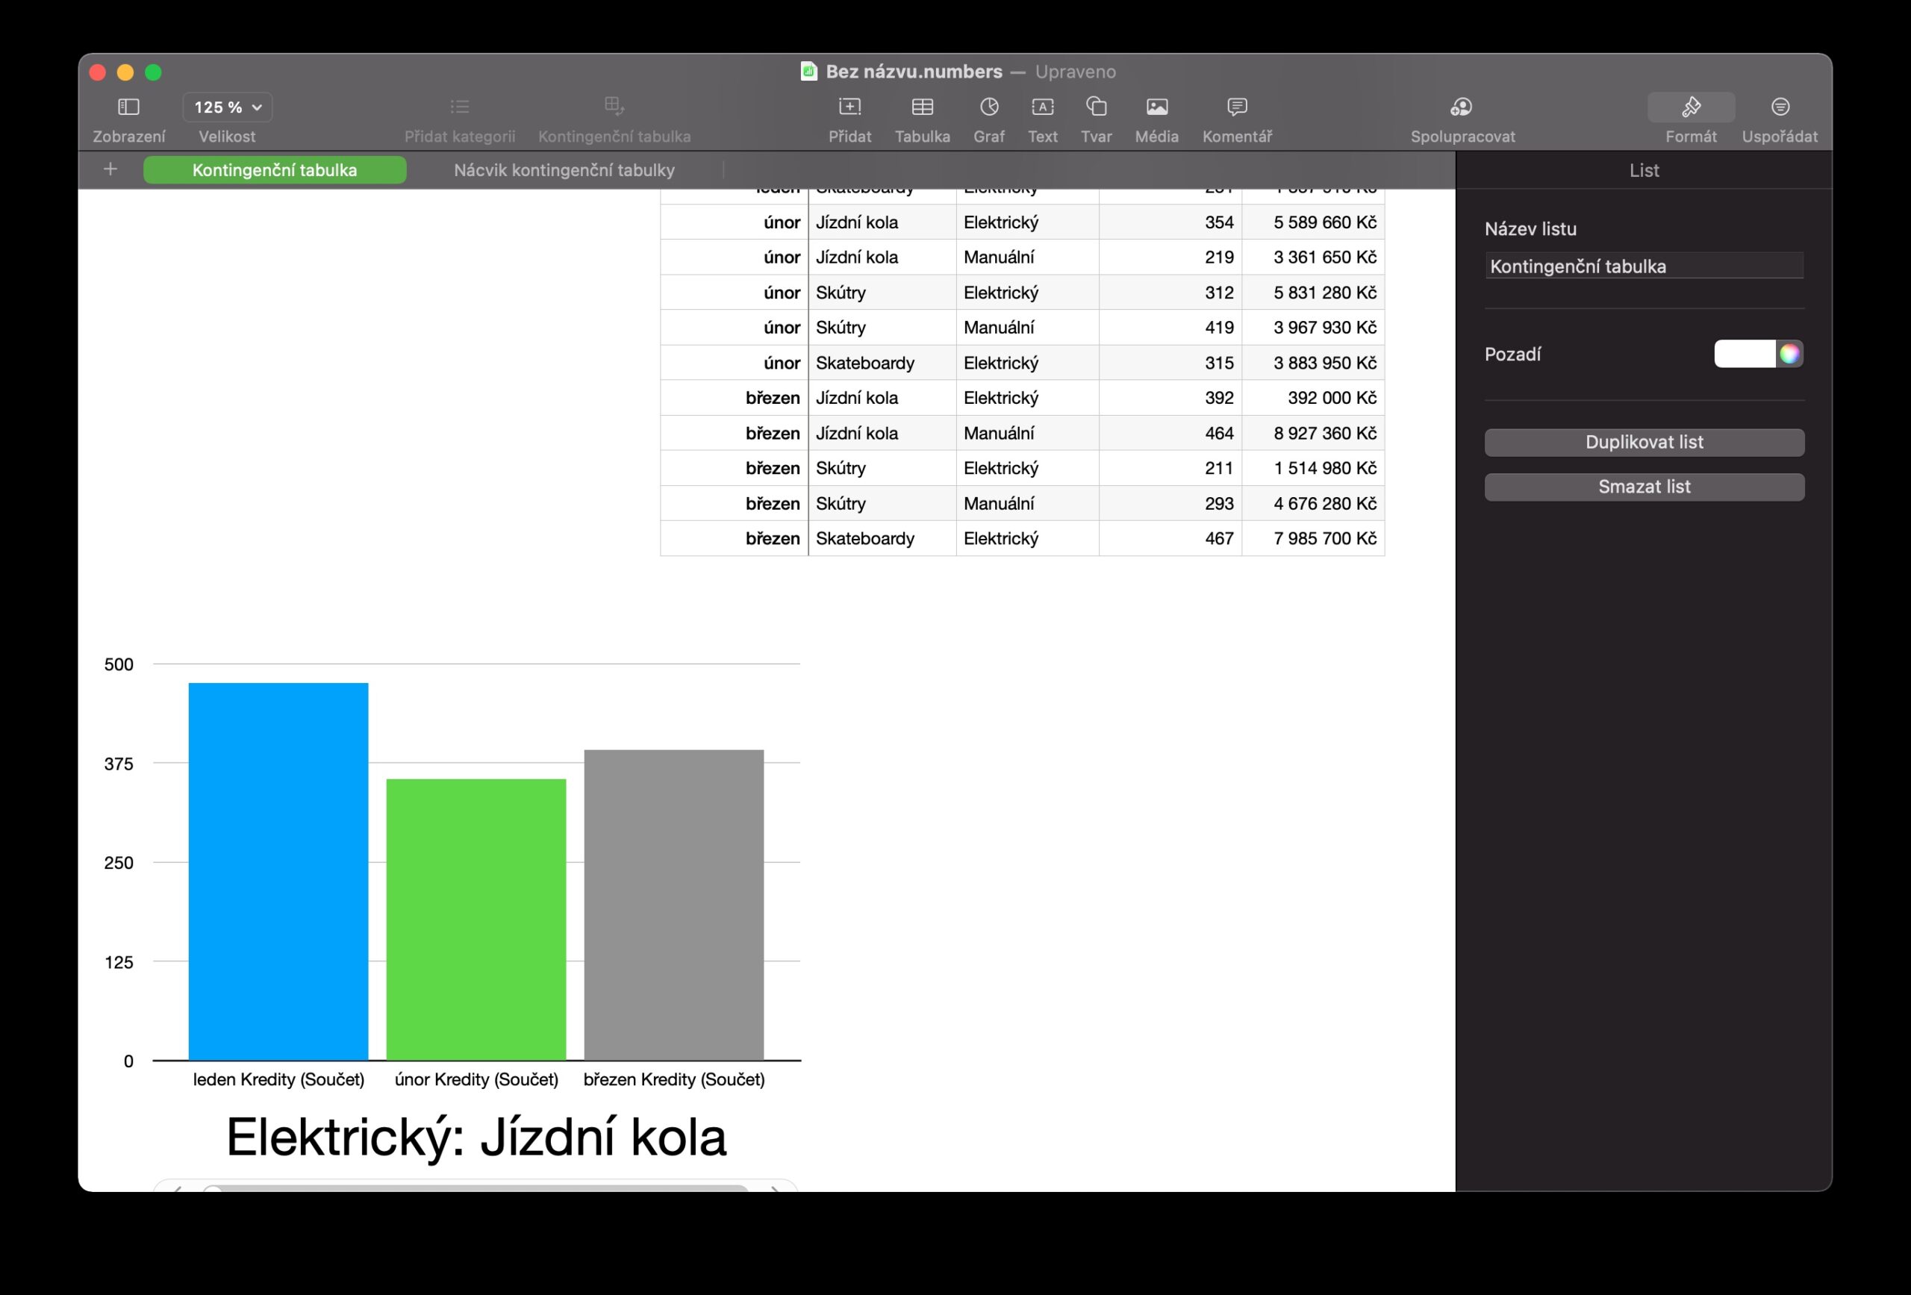1911x1295 pixels.
Task: Toggle the Uspořádat sidebar panel
Action: 1780,107
